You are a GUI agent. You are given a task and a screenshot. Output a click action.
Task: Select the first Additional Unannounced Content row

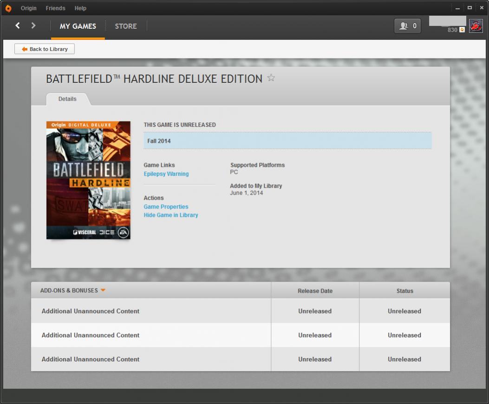point(241,311)
